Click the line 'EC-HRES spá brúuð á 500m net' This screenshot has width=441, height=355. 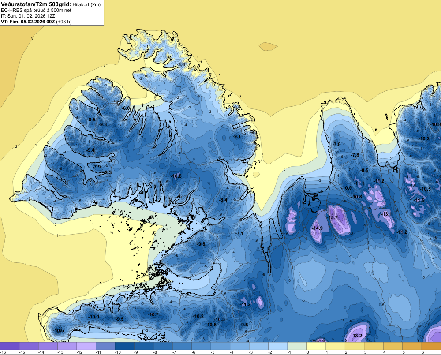pyautogui.click(x=36, y=11)
